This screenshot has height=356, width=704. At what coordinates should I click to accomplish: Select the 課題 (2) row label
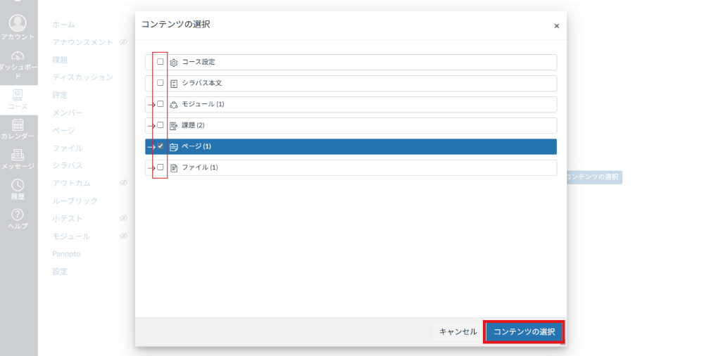[193, 125]
